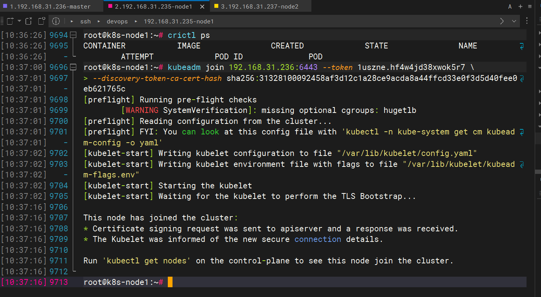Click the token '1uszne.hf4w4jd38xwok5r7'
The height and width of the screenshot is (297, 541).
[x=412, y=67]
